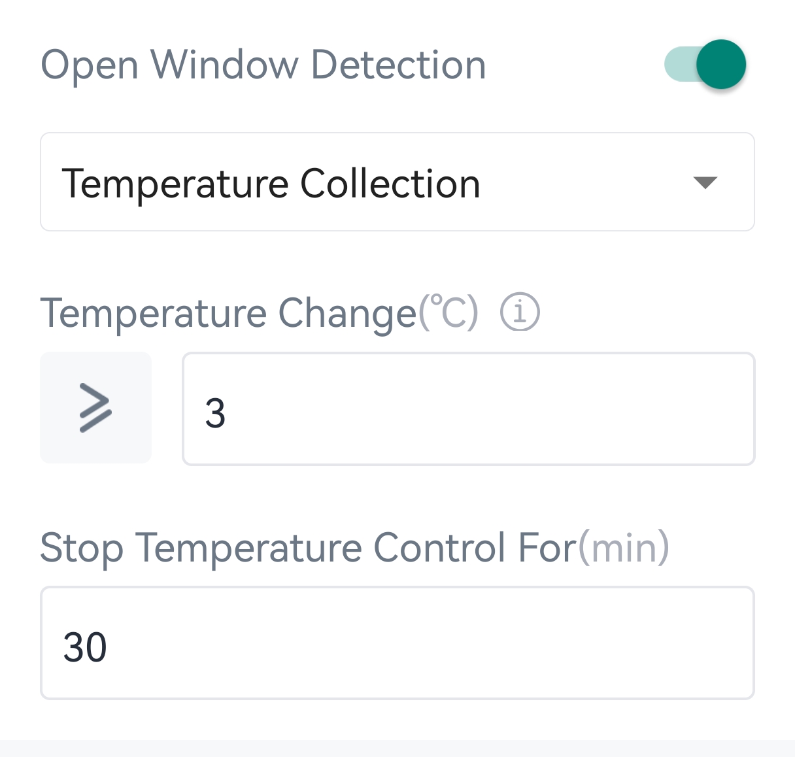The height and width of the screenshot is (757, 795).
Task: Open the Temperature Collection dropdown
Action: (397, 182)
